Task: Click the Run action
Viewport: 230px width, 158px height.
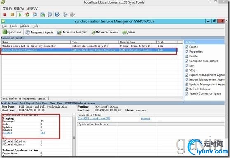Action: [192, 65]
